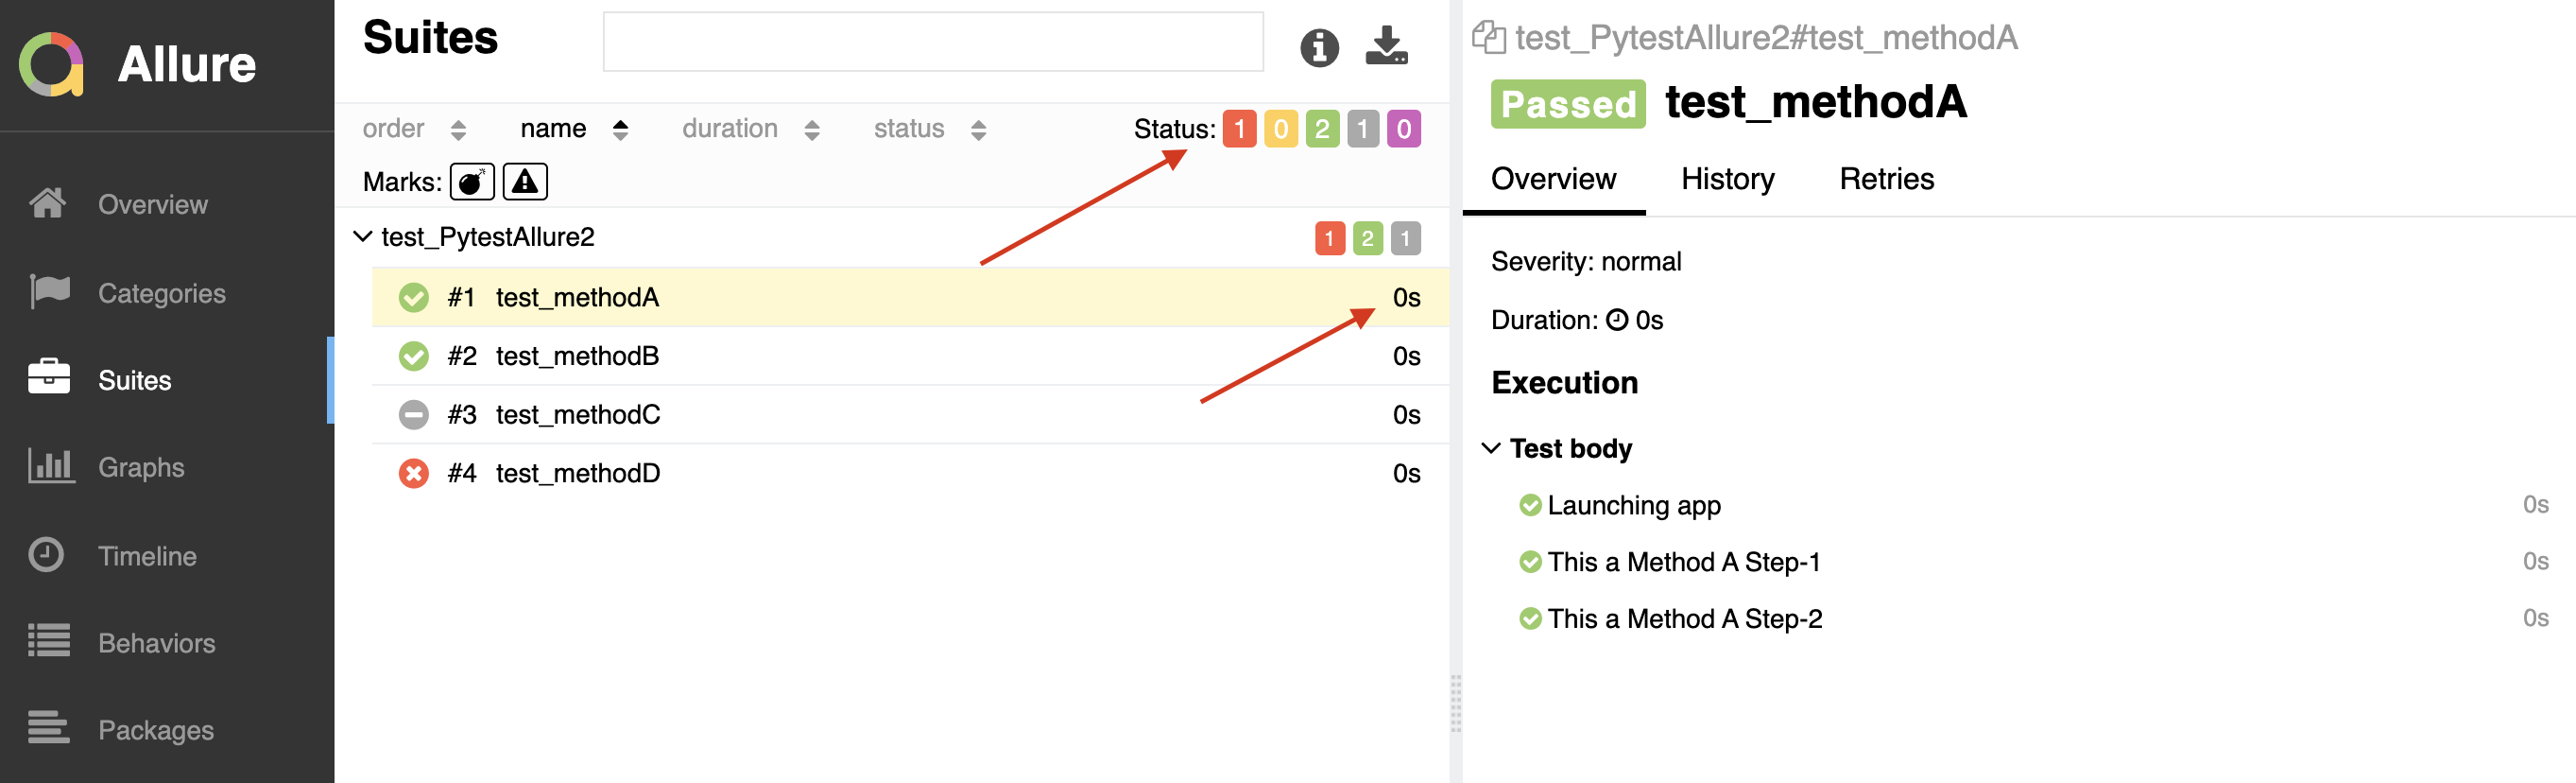This screenshot has height=783, width=2576.
Task: Open the Timeline view in sidebar
Action: pos(147,556)
